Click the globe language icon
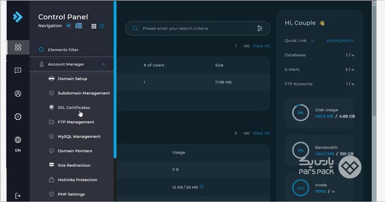This screenshot has width=385, height=202. tap(17, 140)
